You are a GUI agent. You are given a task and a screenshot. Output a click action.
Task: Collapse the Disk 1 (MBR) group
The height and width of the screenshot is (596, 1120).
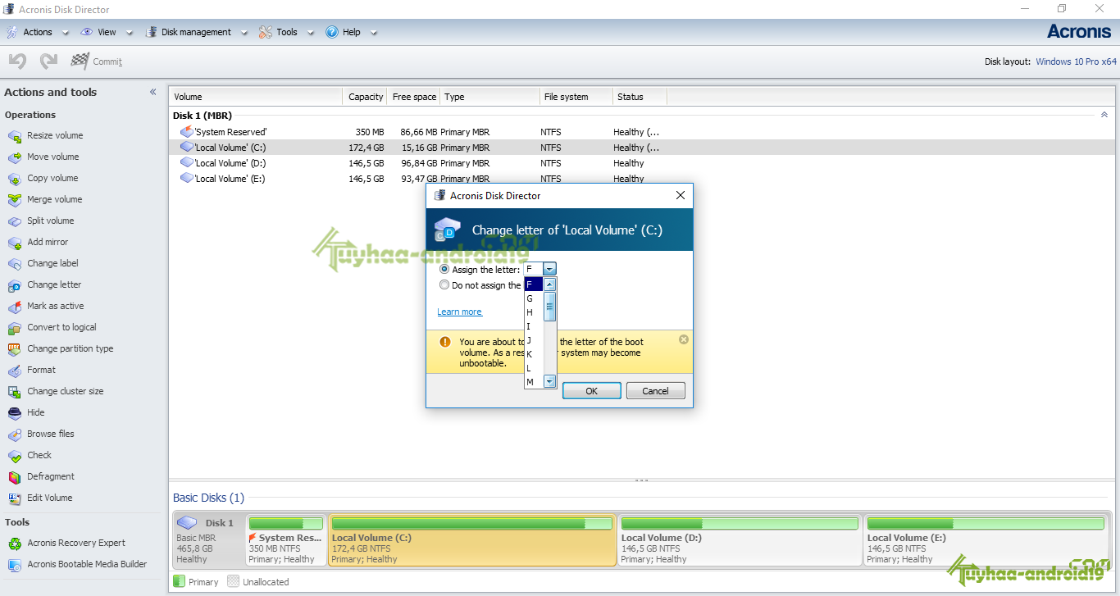click(x=1104, y=116)
